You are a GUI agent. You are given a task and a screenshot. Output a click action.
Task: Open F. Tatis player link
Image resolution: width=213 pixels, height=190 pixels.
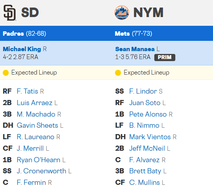[27, 91]
